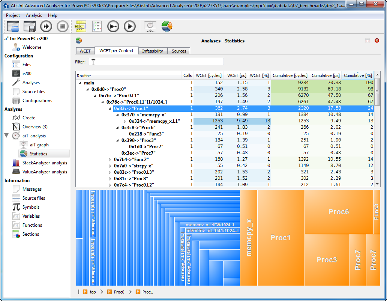This screenshot has width=387, height=301.
Task: Open StackAnalyzer_analysis item
Action: point(45,163)
